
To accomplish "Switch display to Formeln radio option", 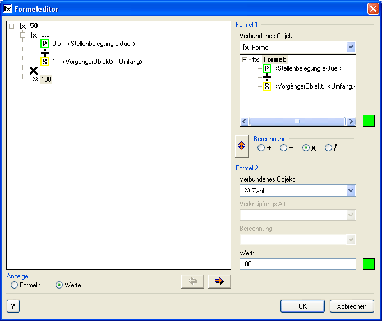I will point(15,285).
